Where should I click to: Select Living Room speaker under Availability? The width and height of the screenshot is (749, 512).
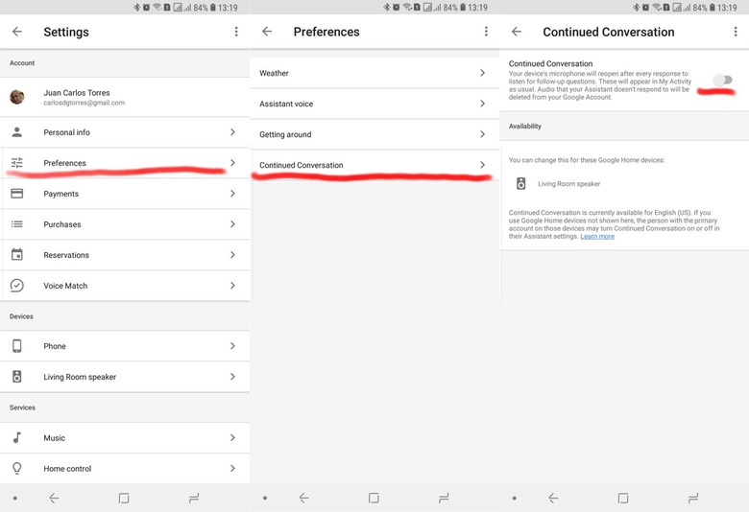coord(568,184)
